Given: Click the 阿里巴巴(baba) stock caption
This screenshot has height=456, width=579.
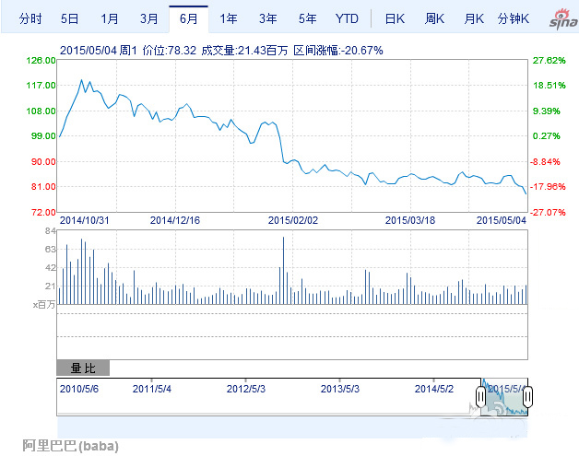Looking at the screenshot, I should 71,446.
